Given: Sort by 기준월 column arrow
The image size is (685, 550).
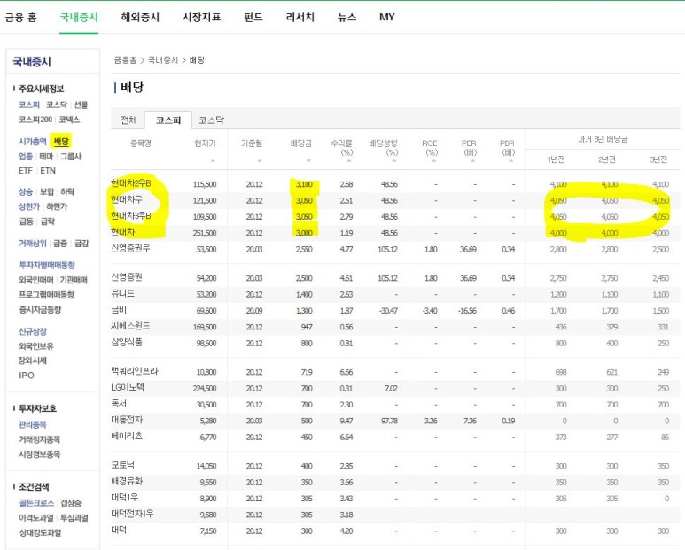Looking at the screenshot, I should point(259,161).
